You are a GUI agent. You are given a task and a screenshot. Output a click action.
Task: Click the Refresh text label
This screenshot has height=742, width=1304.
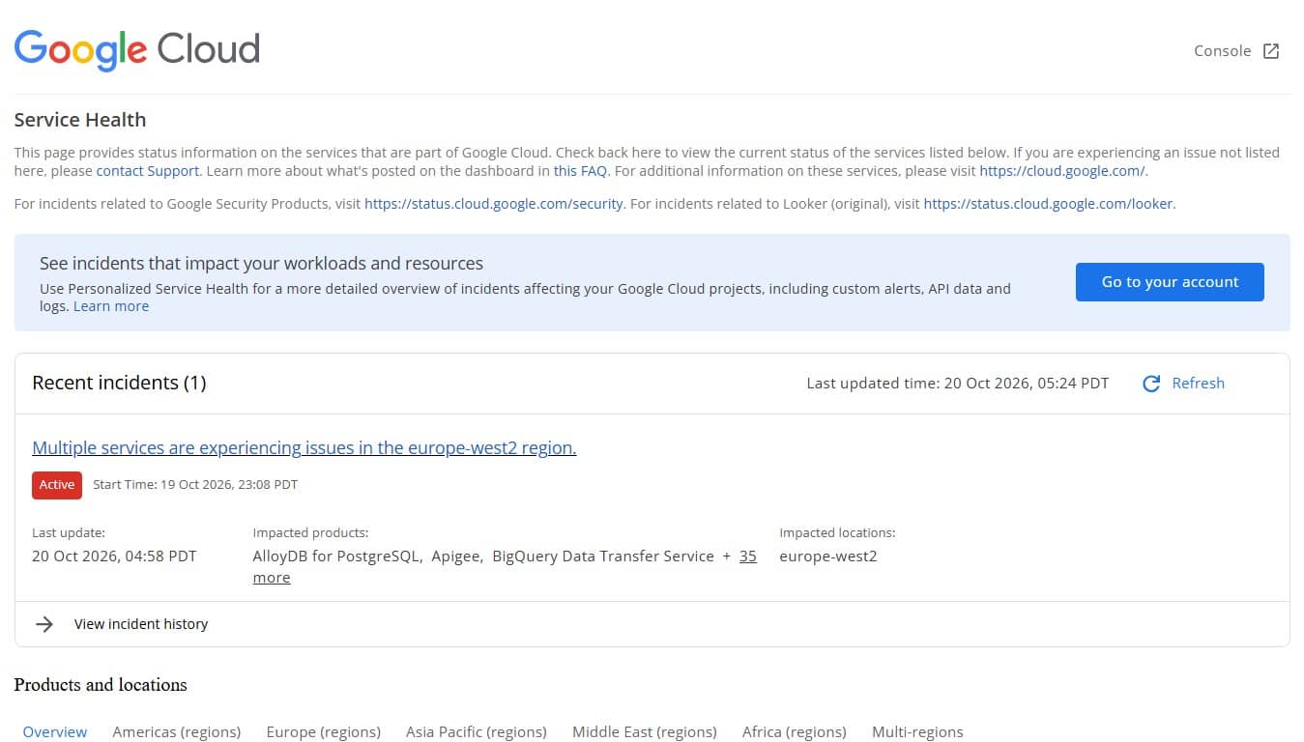coord(1198,384)
